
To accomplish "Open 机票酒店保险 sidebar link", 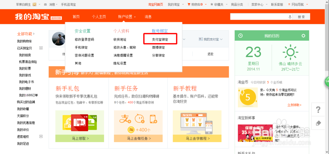I will coord(28,62).
